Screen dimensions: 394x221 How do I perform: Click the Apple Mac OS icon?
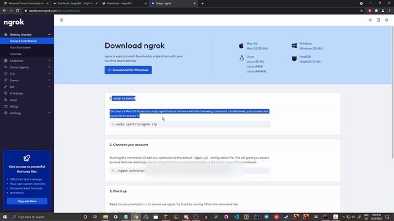[241, 45]
